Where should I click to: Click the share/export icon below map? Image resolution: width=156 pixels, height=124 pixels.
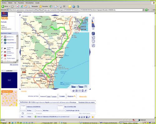pos(85,91)
